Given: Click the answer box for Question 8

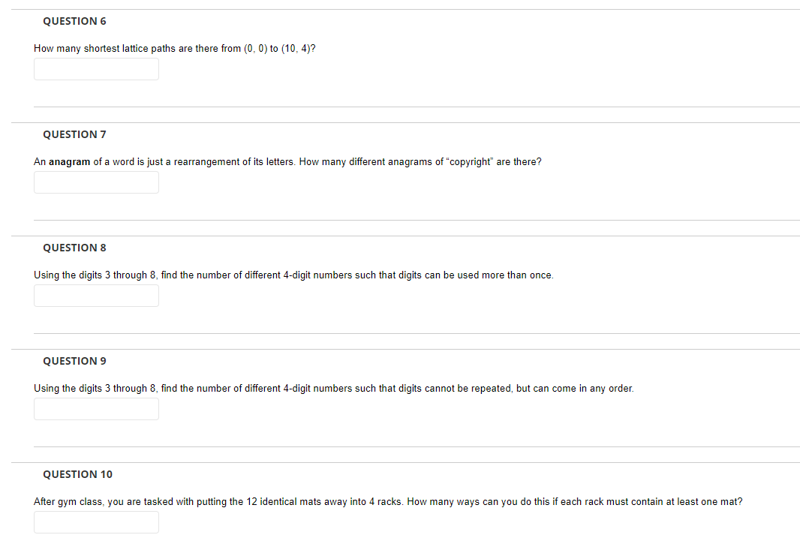Looking at the screenshot, I should [96, 296].
